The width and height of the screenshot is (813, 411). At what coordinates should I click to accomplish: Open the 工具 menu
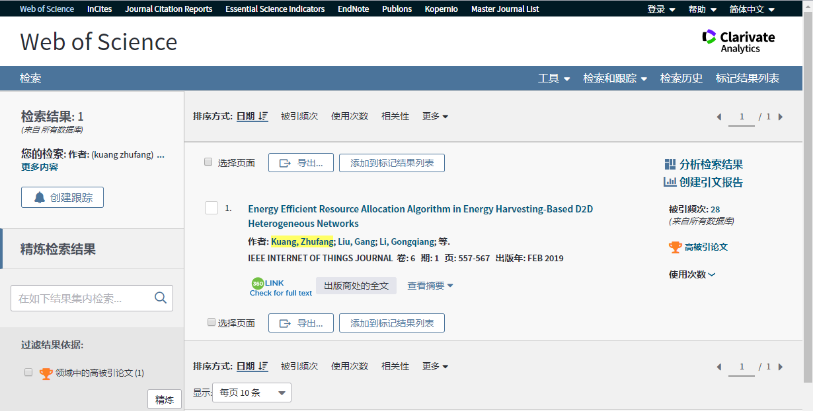554,79
